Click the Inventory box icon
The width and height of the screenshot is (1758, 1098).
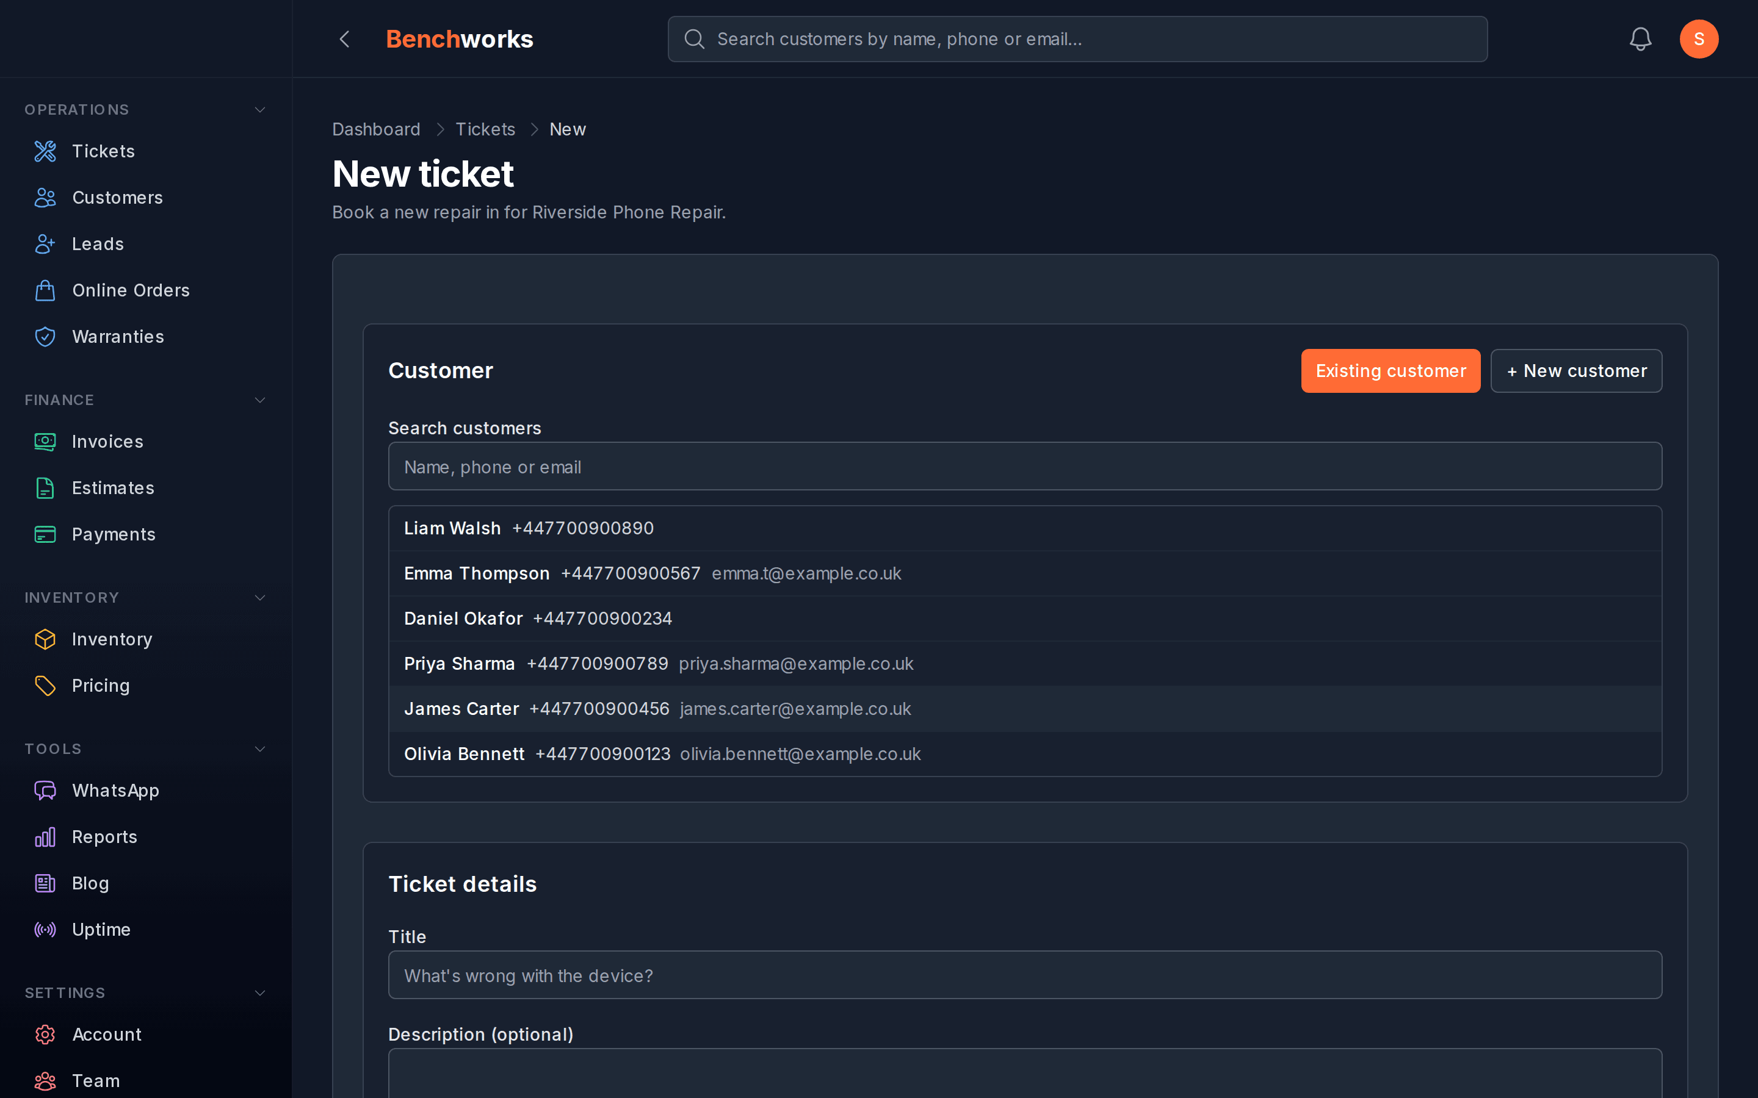coord(45,639)
